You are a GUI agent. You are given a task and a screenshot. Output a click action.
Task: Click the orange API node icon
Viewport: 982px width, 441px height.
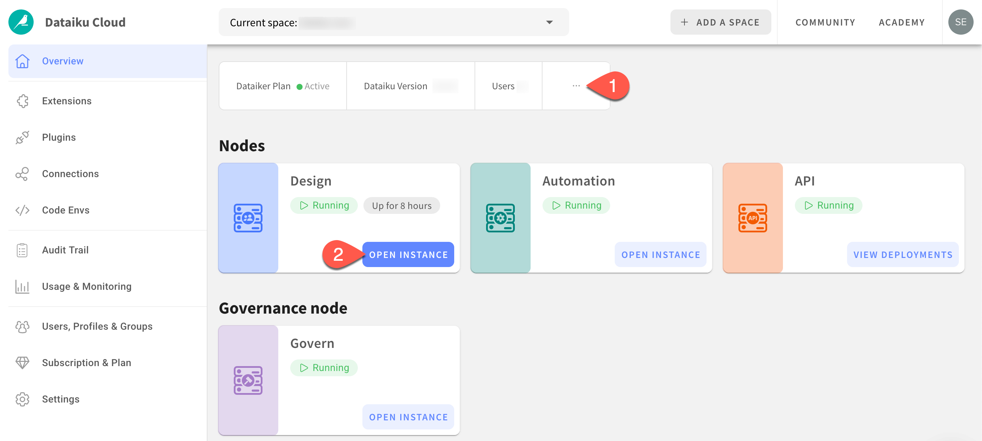[x=753, y=218]
